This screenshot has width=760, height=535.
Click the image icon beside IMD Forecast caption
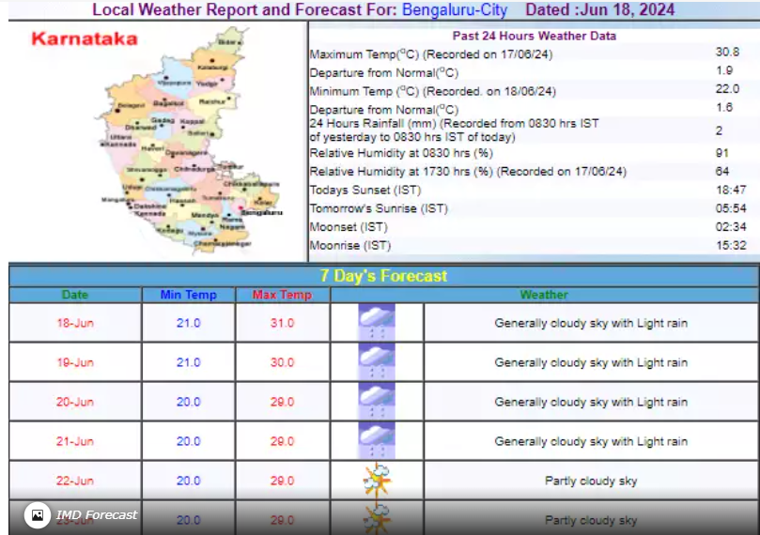pos(38,514)
